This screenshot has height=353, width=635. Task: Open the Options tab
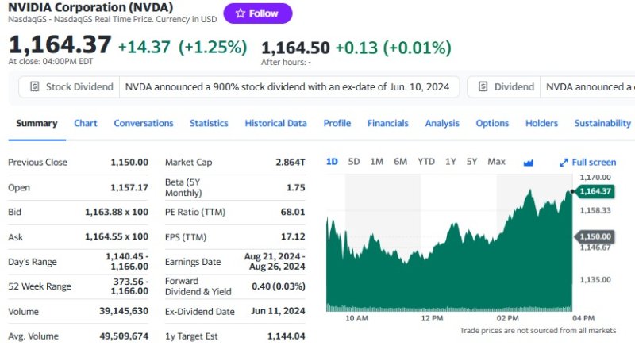[492, 124]
